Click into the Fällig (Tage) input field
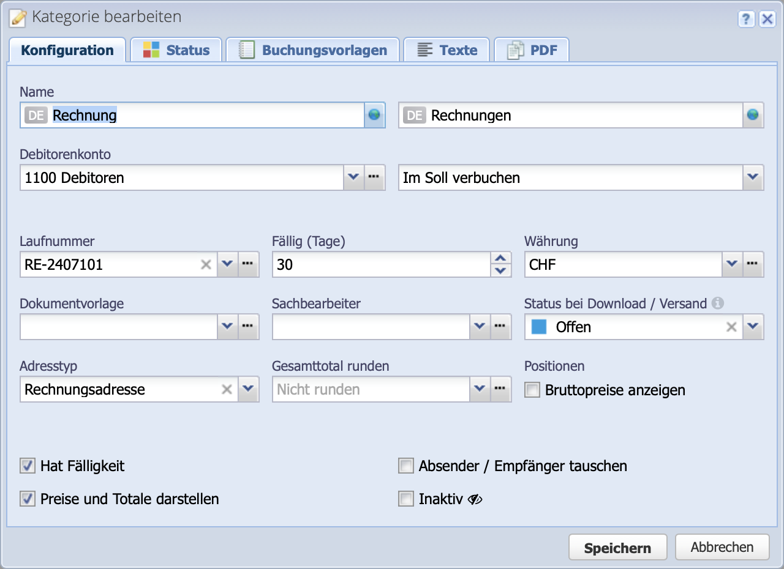The width and height of the screenshot is (784, 569). 382,264
